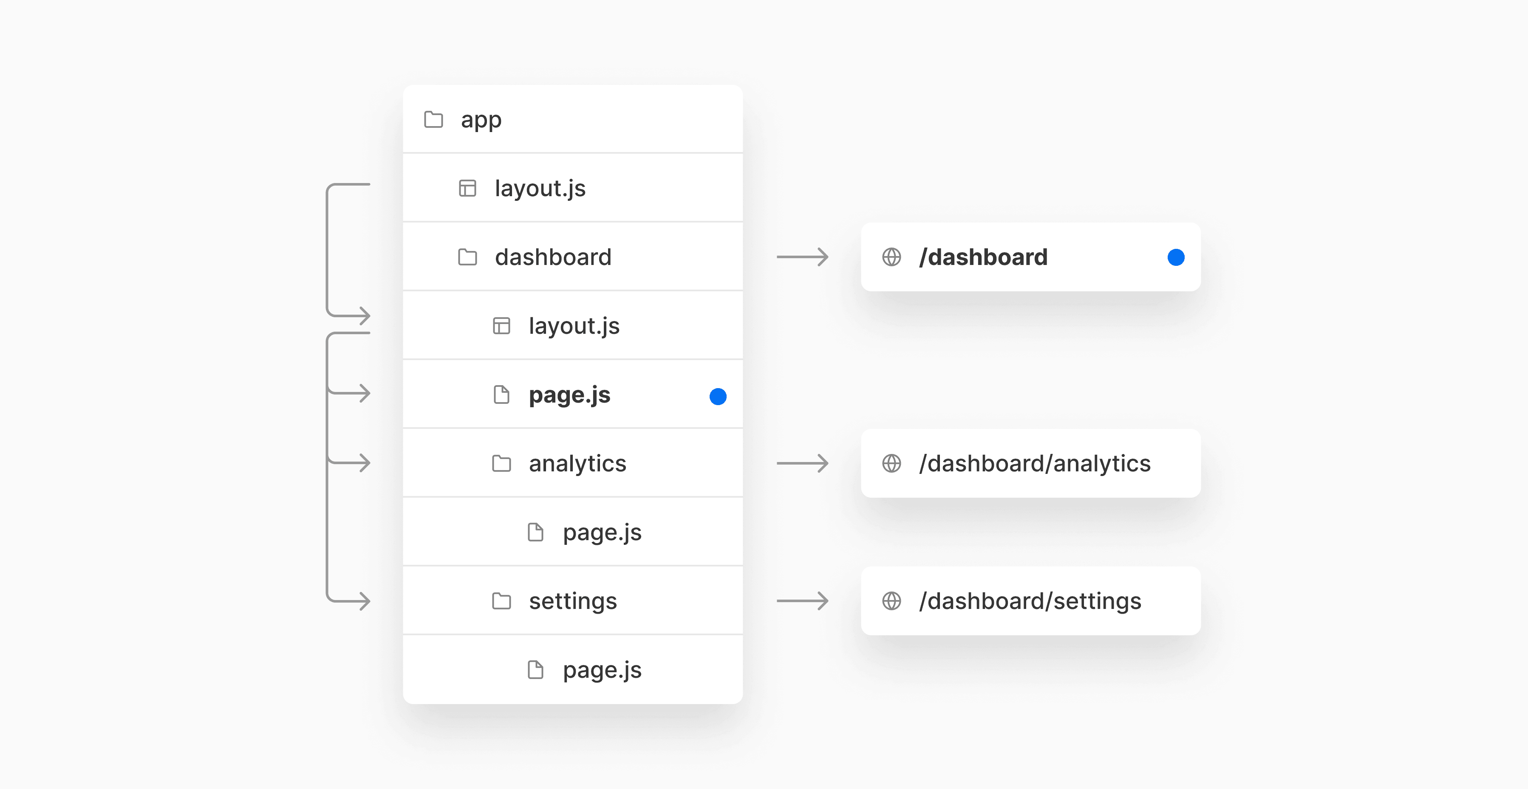Image resolution: width=1528 pixels, height=789 pixels.
Task: Click the folder icon beside app
Action: [x=433, y=120]
